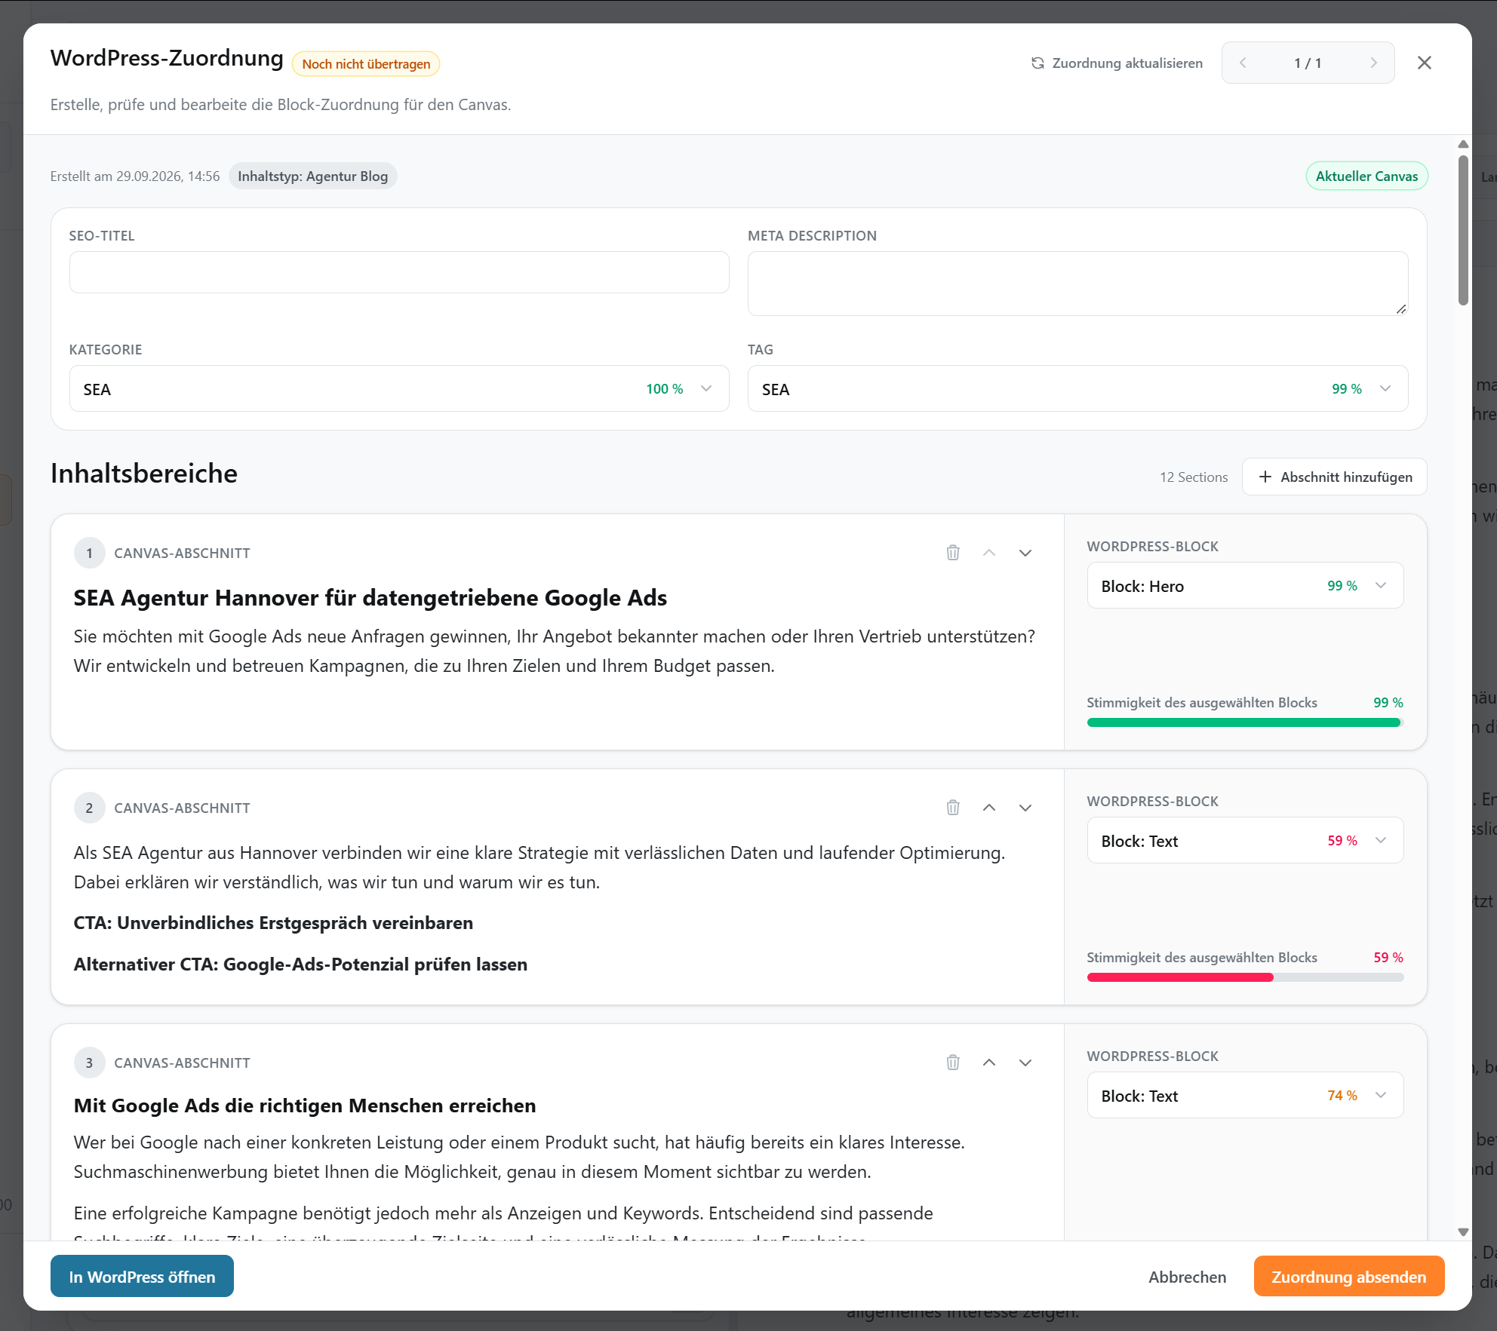Move section 1 up with arrow
1497x1331 pixels.
(989, 553)
